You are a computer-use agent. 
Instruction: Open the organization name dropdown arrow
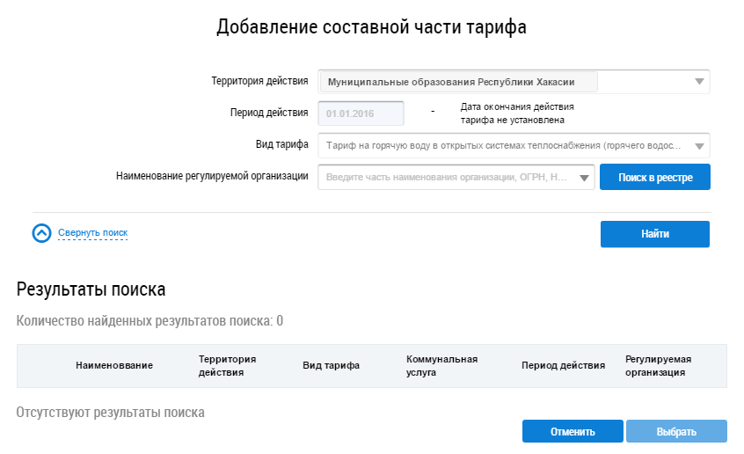584,178
